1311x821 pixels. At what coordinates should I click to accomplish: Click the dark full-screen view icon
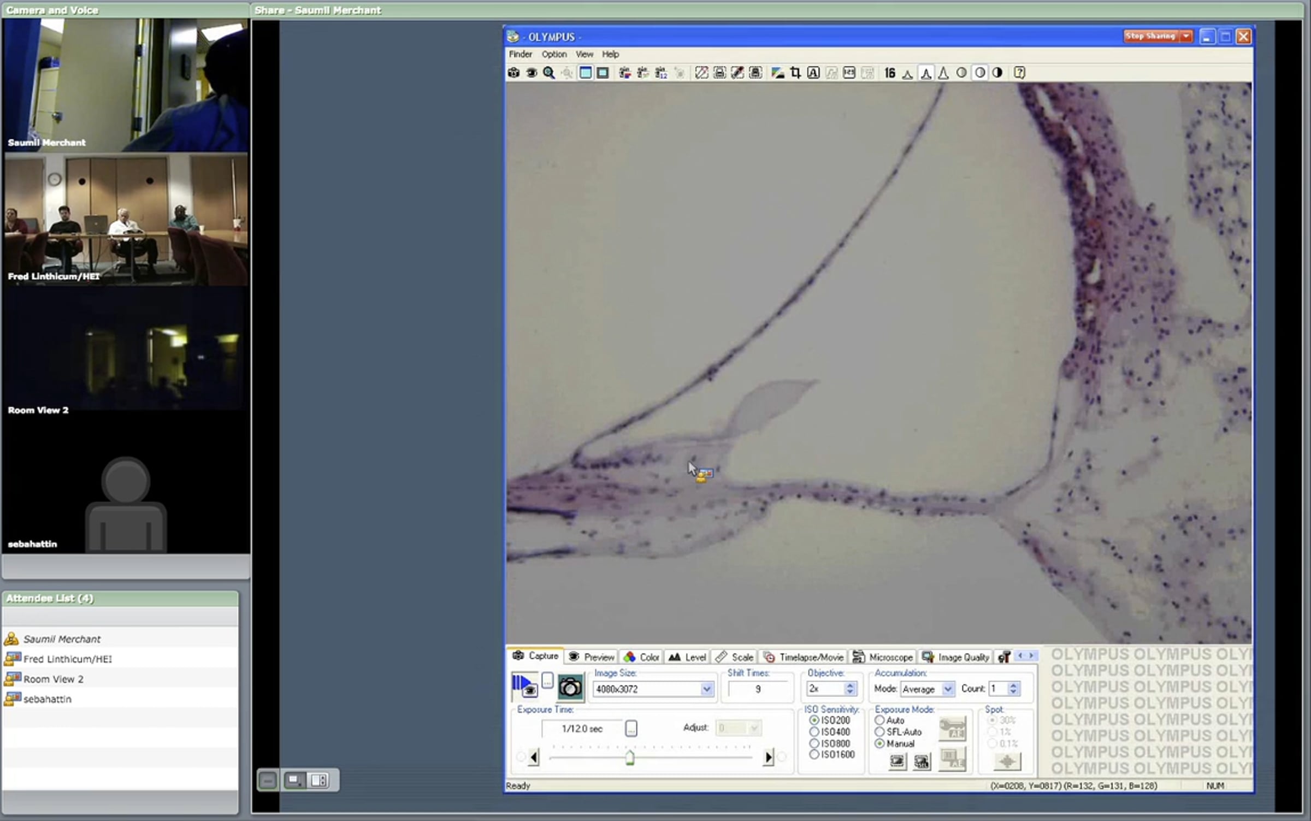(603, 73)
